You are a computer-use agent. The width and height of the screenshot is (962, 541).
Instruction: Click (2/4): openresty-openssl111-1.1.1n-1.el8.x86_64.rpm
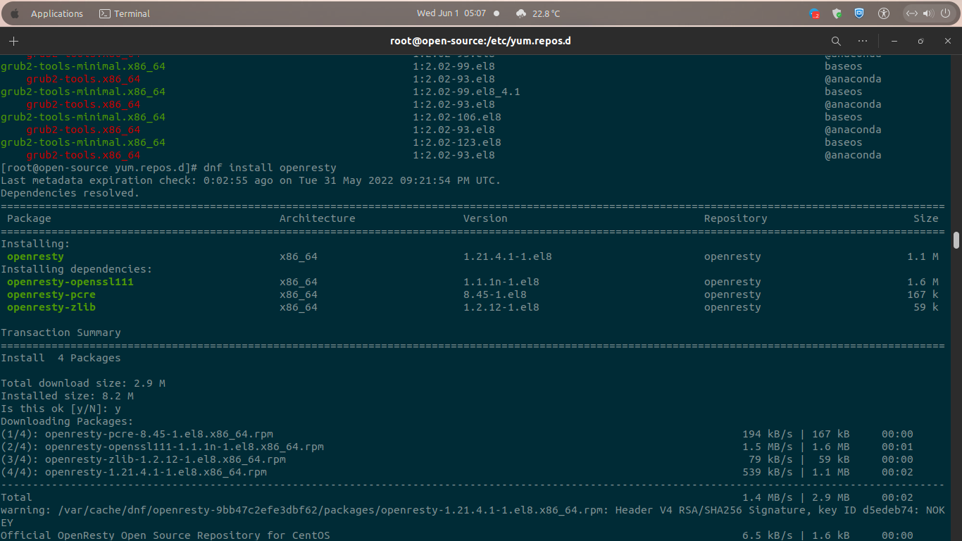coord(162,447)
